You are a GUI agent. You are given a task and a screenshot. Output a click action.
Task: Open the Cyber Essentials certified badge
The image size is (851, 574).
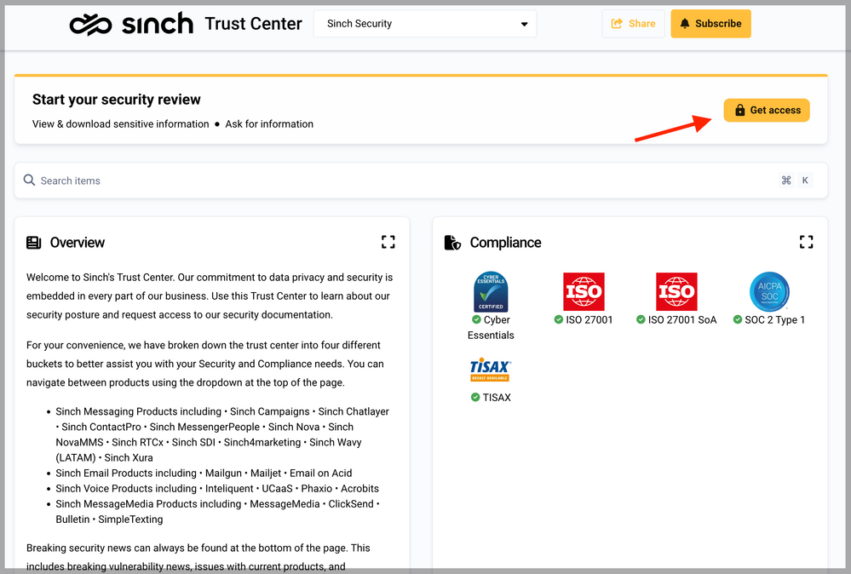tap(491, 291)
